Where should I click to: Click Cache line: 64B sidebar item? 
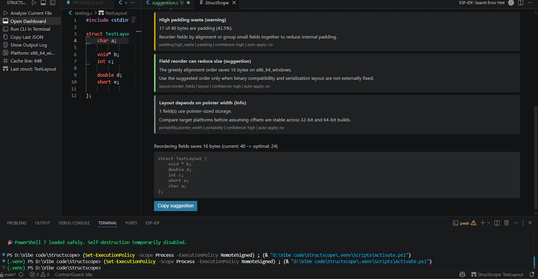pyautogui.click(x=31, y=61)
